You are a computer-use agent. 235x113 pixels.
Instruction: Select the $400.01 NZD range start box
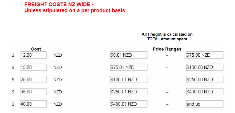tap(129, 104)
